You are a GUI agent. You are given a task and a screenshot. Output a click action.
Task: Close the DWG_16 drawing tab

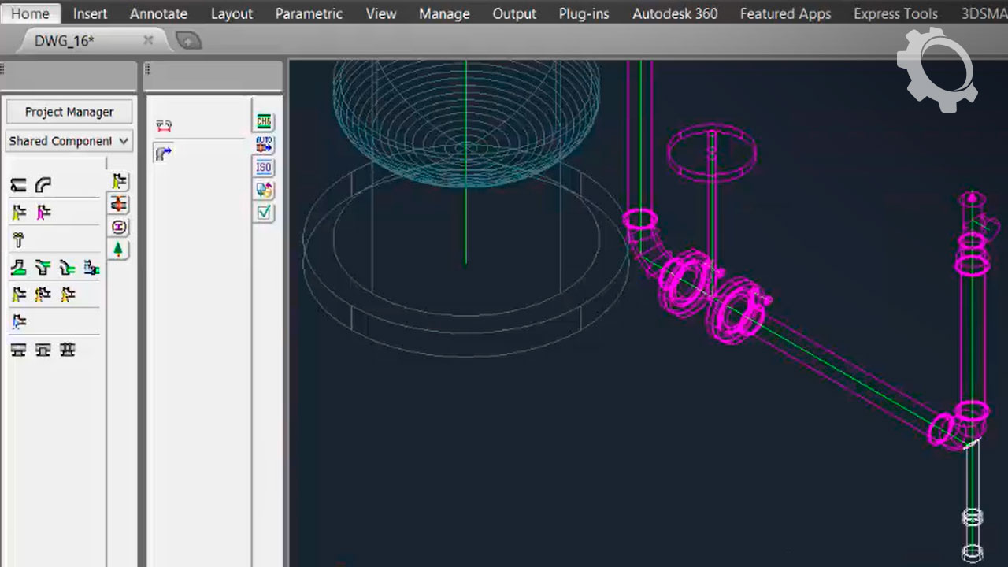(148, 40)
